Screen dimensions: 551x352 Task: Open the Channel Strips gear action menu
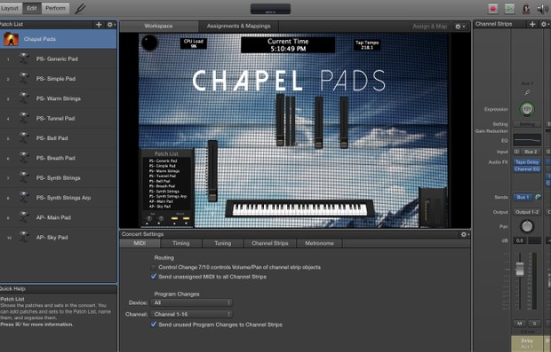(x=545, y=24)
